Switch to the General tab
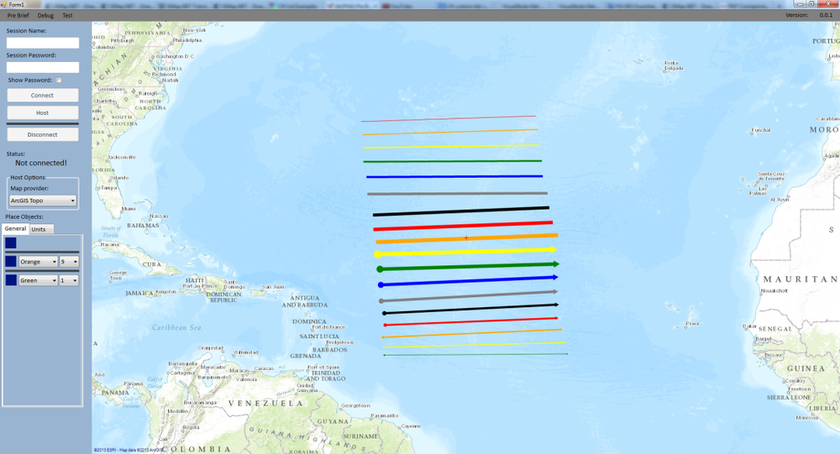Screen dimensions: 840x454 15,228
